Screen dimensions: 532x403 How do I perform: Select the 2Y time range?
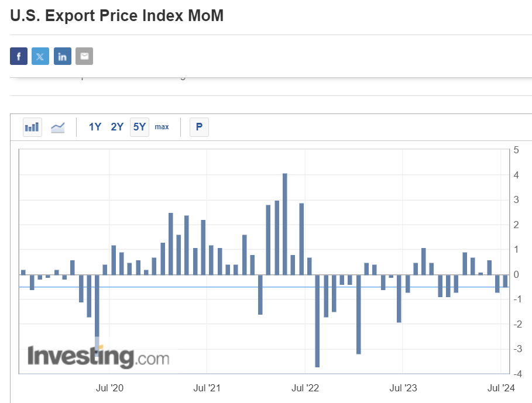pyautogui.click(x=117, y=126)
